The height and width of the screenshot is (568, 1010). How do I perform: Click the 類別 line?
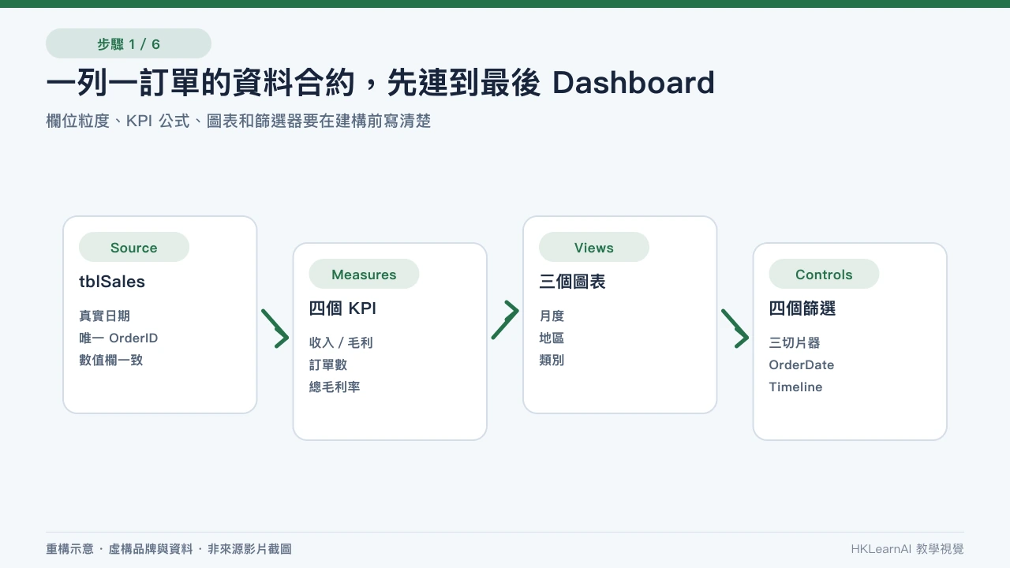pos(552,360)
